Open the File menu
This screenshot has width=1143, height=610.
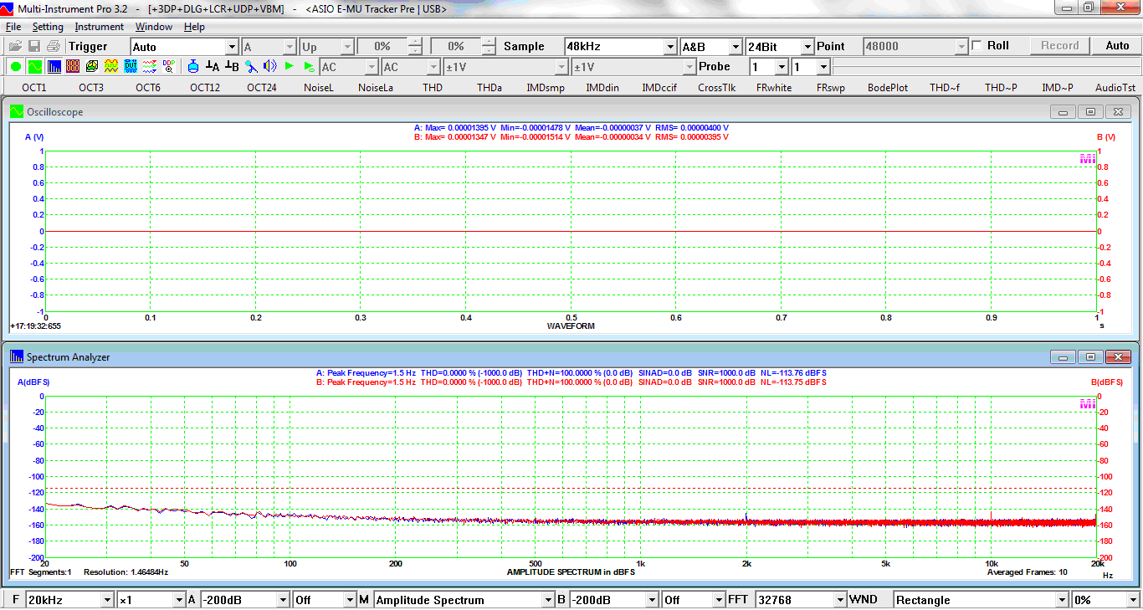13,27
